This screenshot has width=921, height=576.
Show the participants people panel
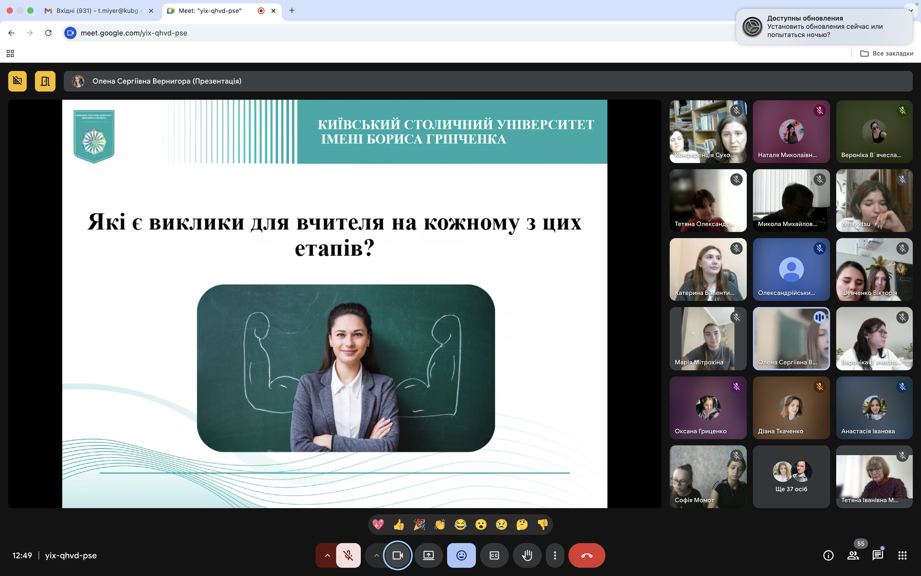coord(853,555)
